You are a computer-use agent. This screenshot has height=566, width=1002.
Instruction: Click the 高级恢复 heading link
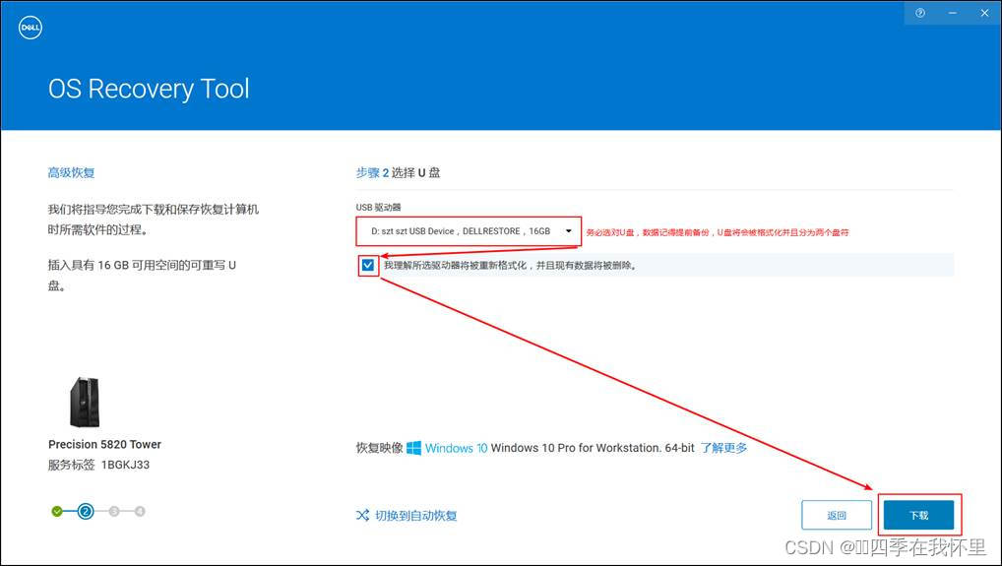click(71, 172)
